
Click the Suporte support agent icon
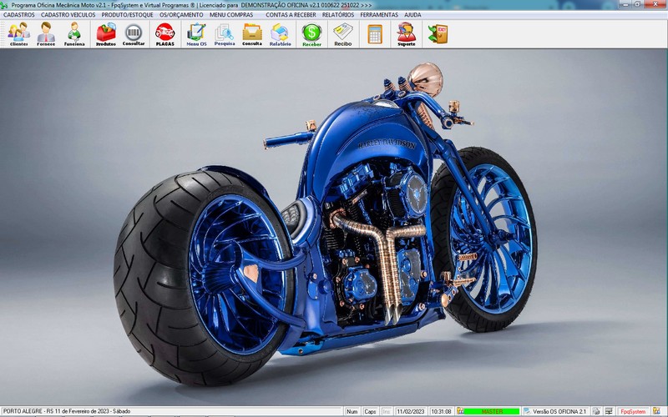click(x=407, y=34)
